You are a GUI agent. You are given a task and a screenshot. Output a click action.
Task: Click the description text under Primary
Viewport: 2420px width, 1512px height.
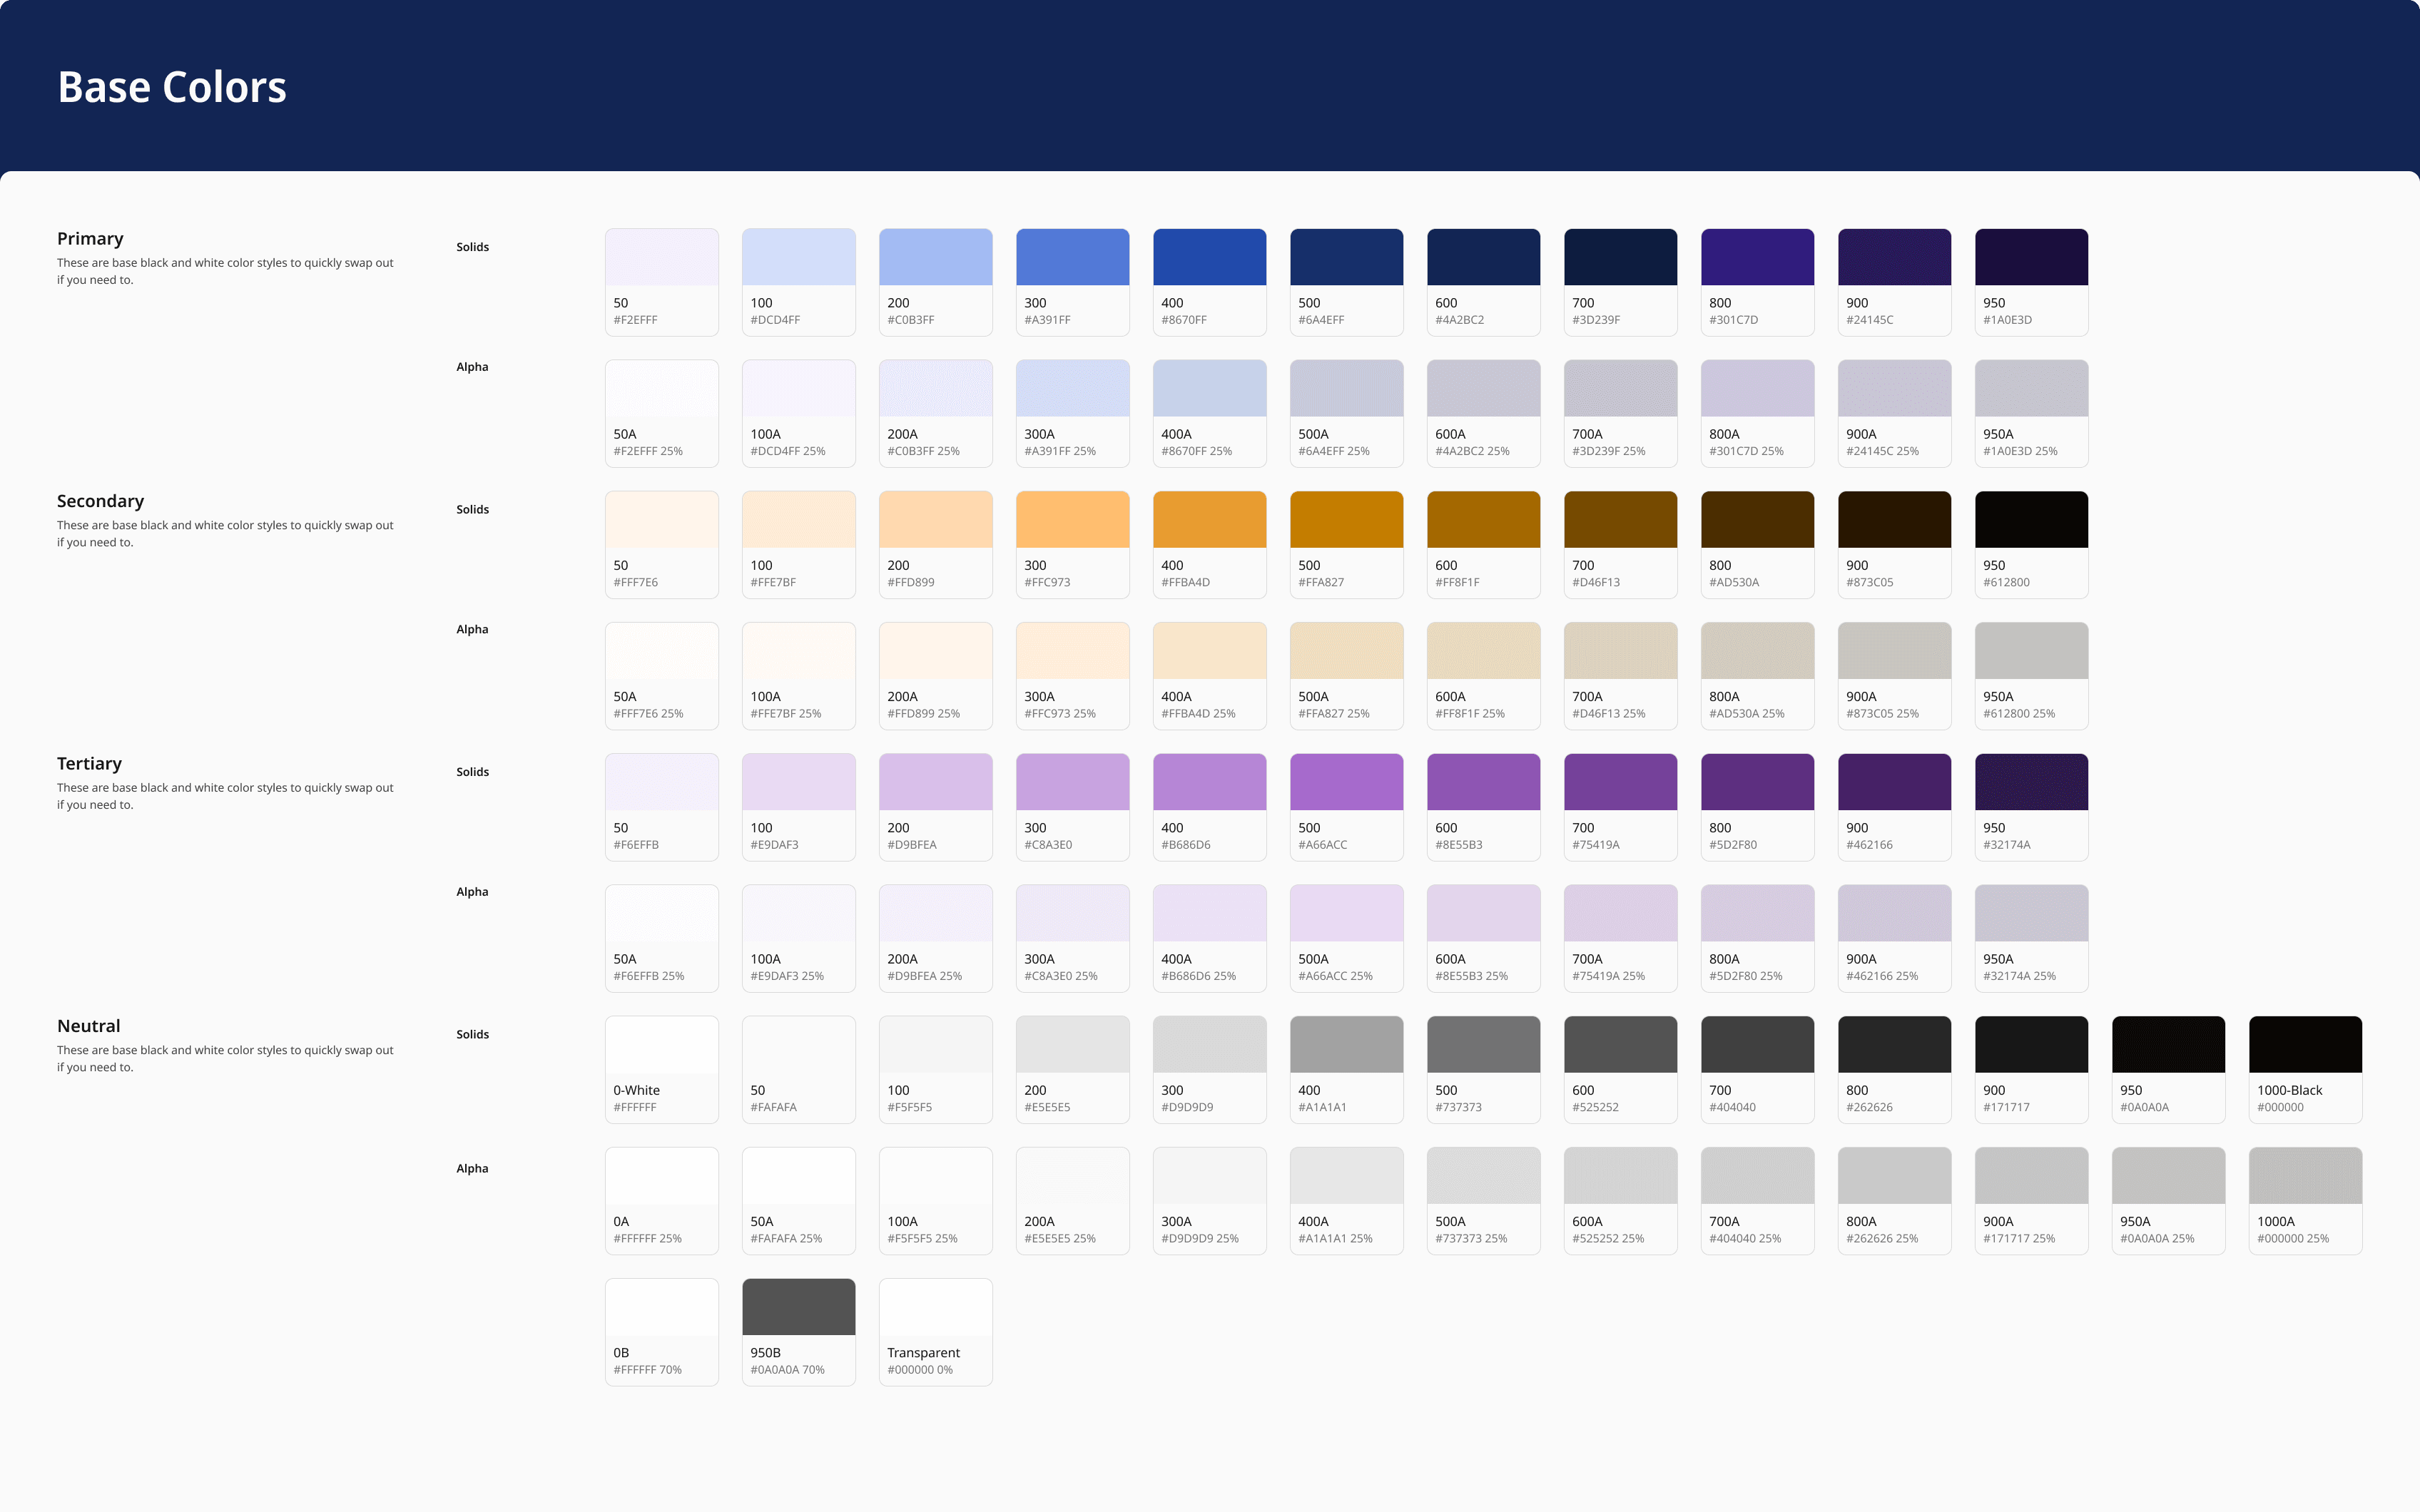click(x=225, y=271)
